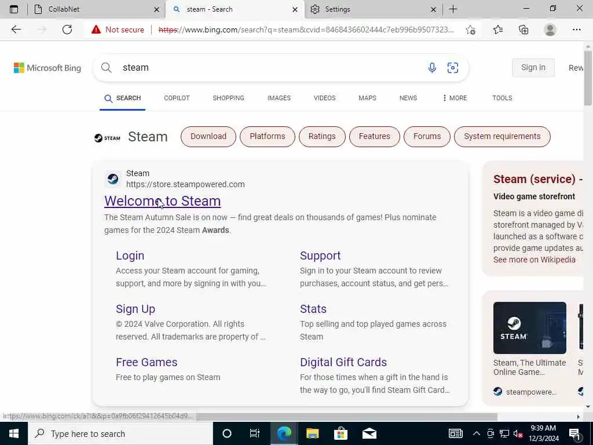593x445 pixels.
Task: Click the Windows taskbar search box
Action: pyautogui.click(x=120, y=433)
